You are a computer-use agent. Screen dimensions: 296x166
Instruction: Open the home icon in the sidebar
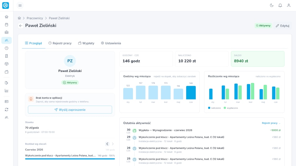[6, 17]
